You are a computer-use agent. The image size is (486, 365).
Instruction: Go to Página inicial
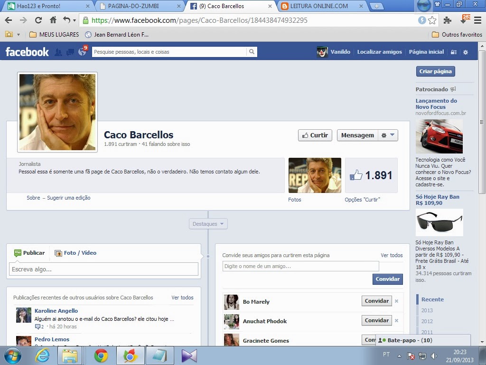point(426,52)
